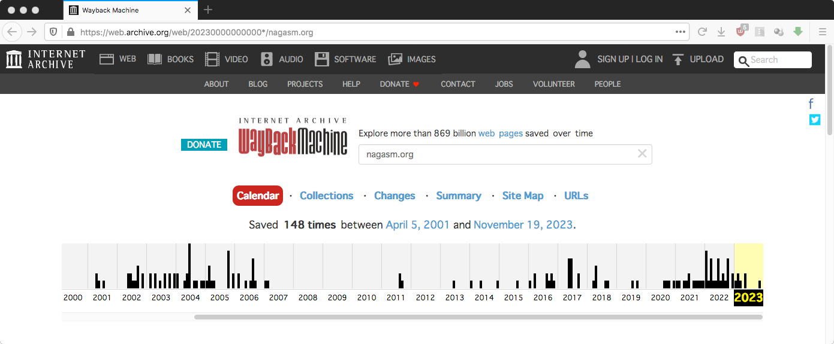Viewport: 834px width, 344px height.
Task: Click the teal DONATE button
Action: pyautogui.click(x=204, y=145)
